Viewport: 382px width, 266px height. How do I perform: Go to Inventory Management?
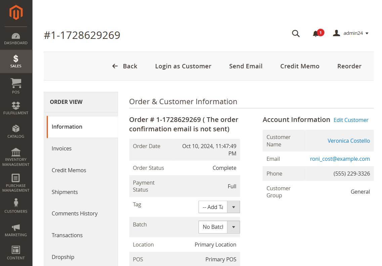pos(16,156)
